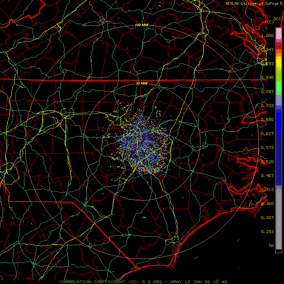Image resolution: width=284 pixels, height=284 pixels.
Task: Click the 'CORRELATION COEFFICIENT (CC)' product title
Action: pyautogui.click(x=99, y=282)
